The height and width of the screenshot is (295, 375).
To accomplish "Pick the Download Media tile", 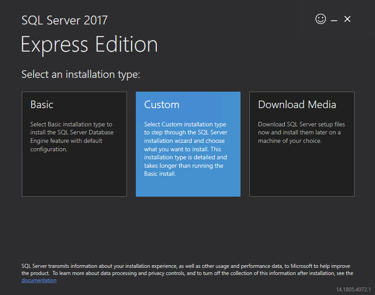I will [302, 144].
